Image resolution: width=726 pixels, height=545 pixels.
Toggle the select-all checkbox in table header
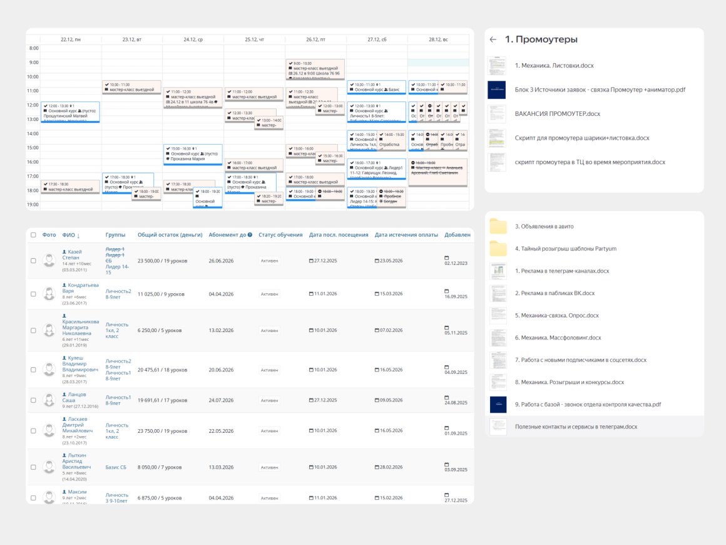(33, 236)
